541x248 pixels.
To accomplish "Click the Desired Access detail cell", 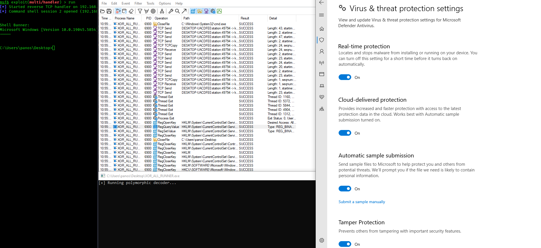I will pyautogui.click(x=282, y=123).
